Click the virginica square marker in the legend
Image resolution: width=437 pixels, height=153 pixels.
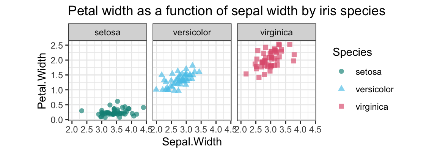(x=341, y=107)
